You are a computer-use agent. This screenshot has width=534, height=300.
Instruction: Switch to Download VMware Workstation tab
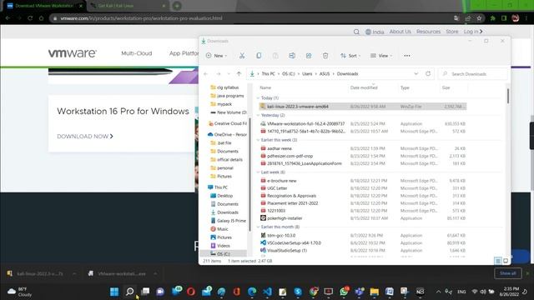pyautogui.click(x=44, y=6)
